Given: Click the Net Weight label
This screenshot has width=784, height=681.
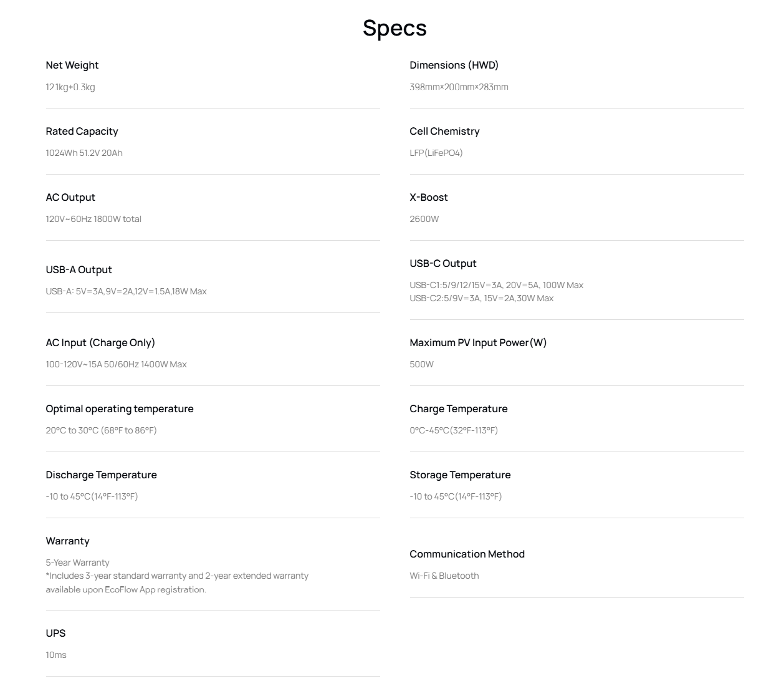Looking at the screenshot, I should point(72,65).
